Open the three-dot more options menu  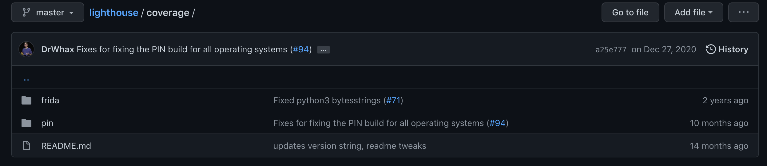(743, 12)
